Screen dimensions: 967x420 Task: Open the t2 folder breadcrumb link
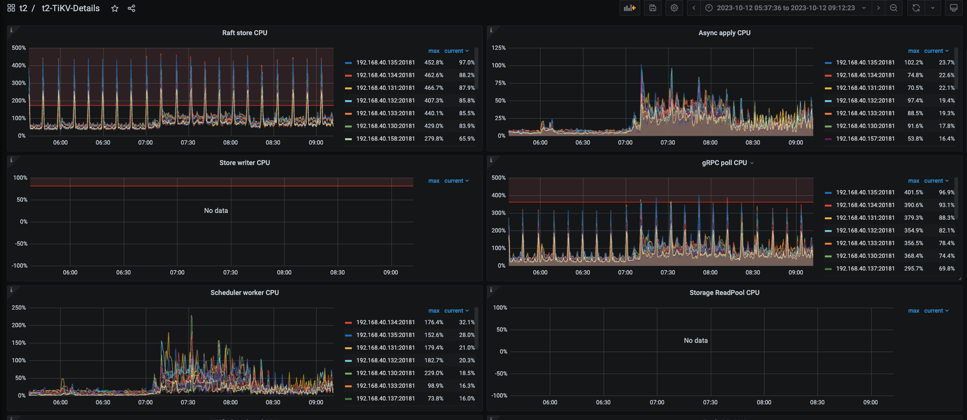(x=23, y=8)
